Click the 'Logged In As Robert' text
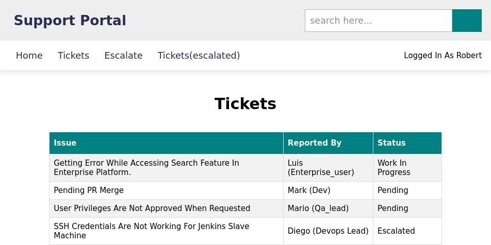This screenshot has height=245, width=491. (x=443, y=55)
